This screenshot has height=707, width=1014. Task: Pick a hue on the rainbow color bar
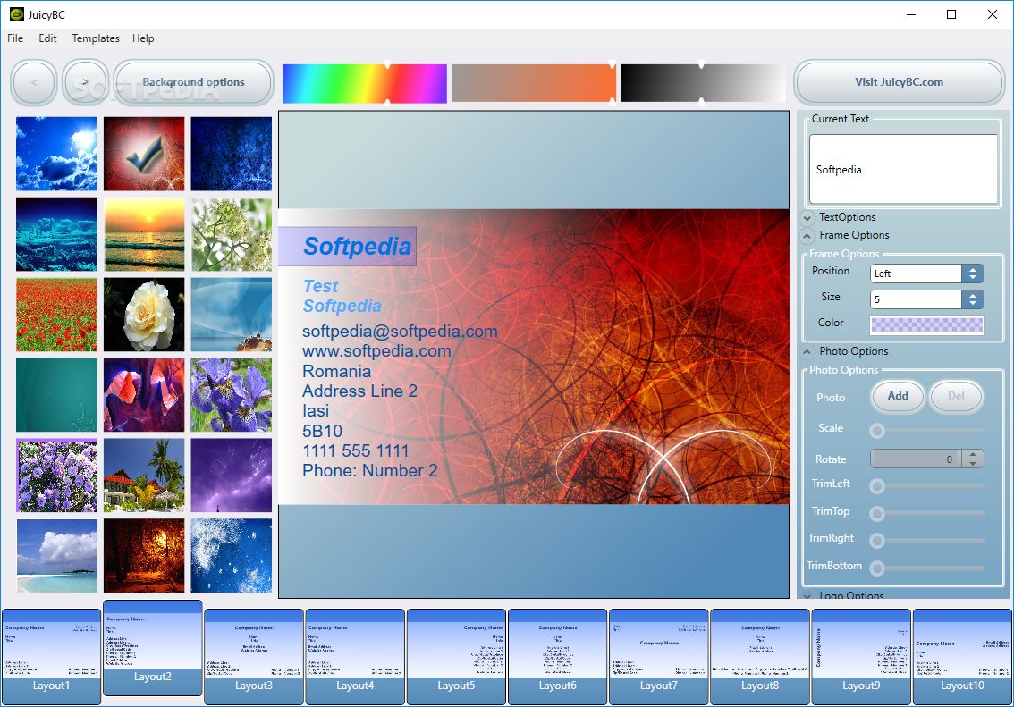point(365,83)
